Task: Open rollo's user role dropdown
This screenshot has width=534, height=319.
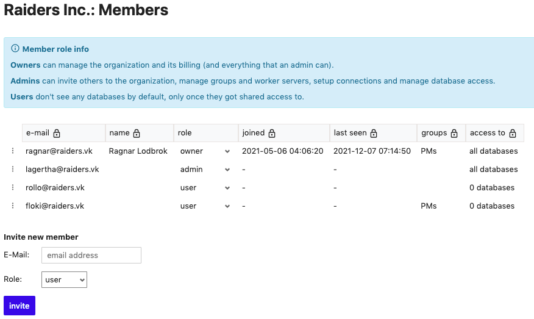Action: 205,188
